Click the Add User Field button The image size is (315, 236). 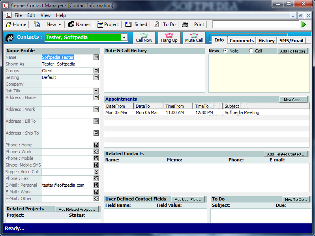click(188, 199)
